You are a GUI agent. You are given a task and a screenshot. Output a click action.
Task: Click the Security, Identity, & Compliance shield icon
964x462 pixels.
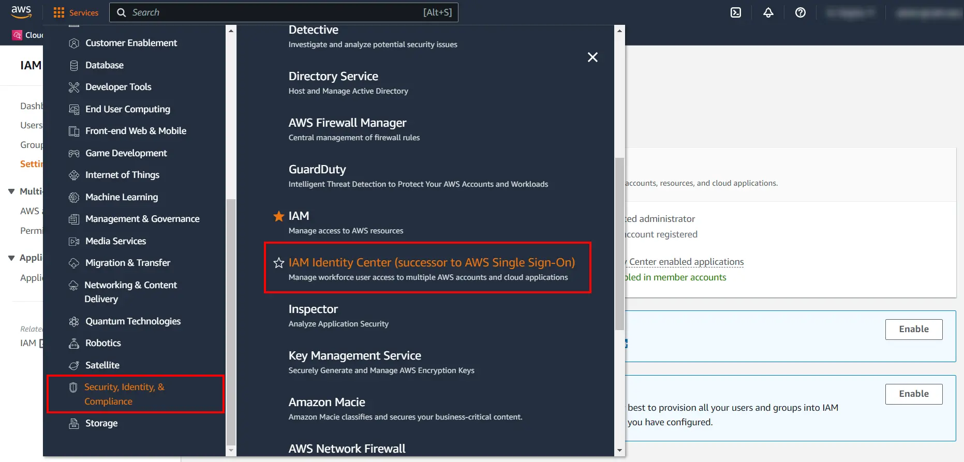point(73,387)
